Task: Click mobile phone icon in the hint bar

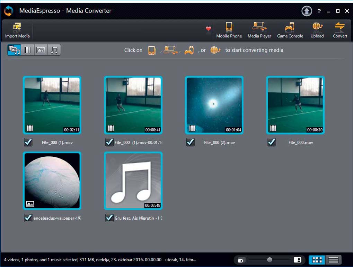Action: (x=152, y=50)
